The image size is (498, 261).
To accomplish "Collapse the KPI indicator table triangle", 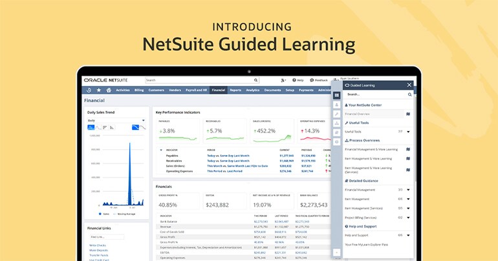I will pyautogui.click(x=161, y=150).
